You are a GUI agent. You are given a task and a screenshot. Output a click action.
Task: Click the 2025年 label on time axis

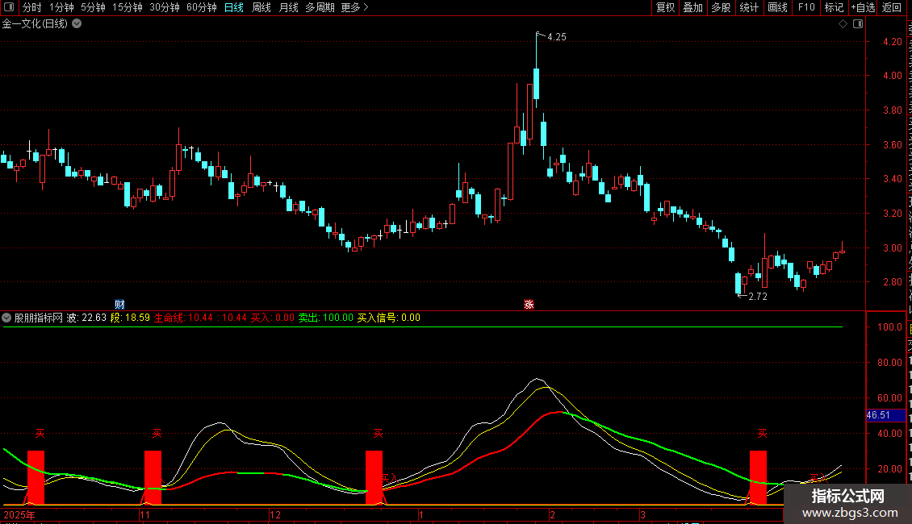pos(20,514)
